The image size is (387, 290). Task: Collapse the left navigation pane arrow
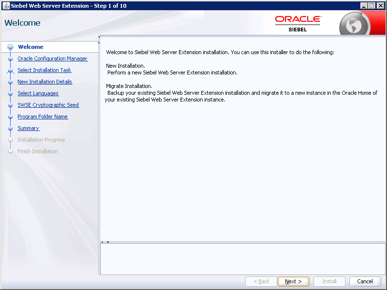pyautogui.click(x=99, y=37)
